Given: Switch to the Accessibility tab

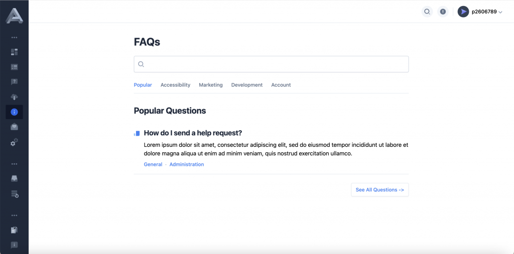Looking at the screenshot, I should tap(175, 85).
